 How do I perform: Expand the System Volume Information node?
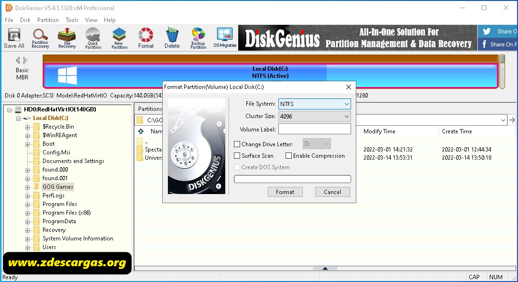tap(28, 239)
